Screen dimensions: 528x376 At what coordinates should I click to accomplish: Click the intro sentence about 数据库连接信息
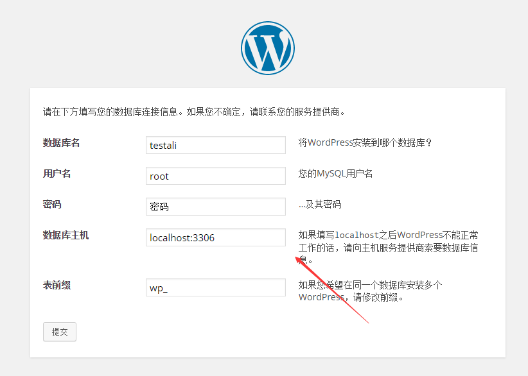(x=195, y=112)
